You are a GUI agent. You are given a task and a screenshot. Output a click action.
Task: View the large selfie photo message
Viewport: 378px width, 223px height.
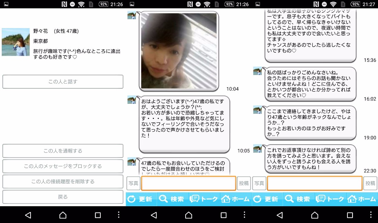[179, 51]
